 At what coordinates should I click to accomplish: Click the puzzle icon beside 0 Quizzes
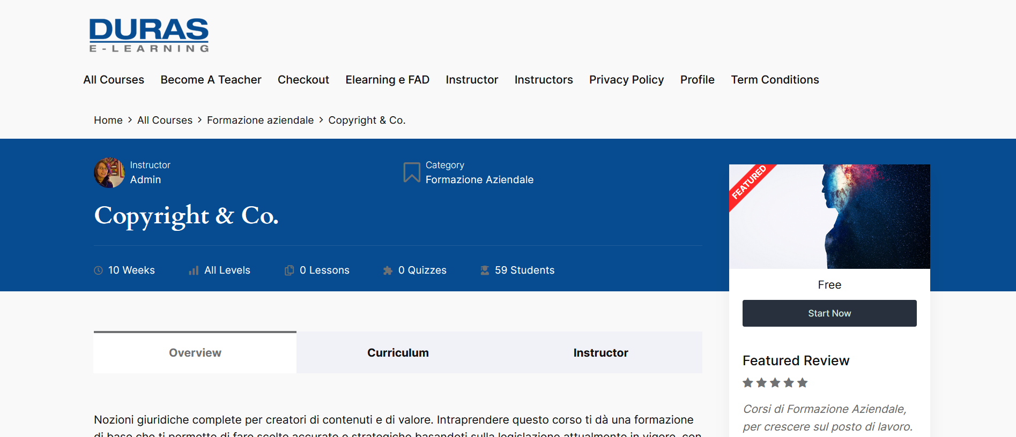point(388,270)
